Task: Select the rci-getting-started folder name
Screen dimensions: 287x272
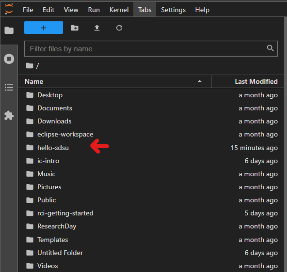Action: 65,213
